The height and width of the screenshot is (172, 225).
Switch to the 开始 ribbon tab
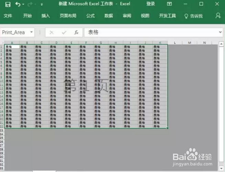[x=27, y=16]
